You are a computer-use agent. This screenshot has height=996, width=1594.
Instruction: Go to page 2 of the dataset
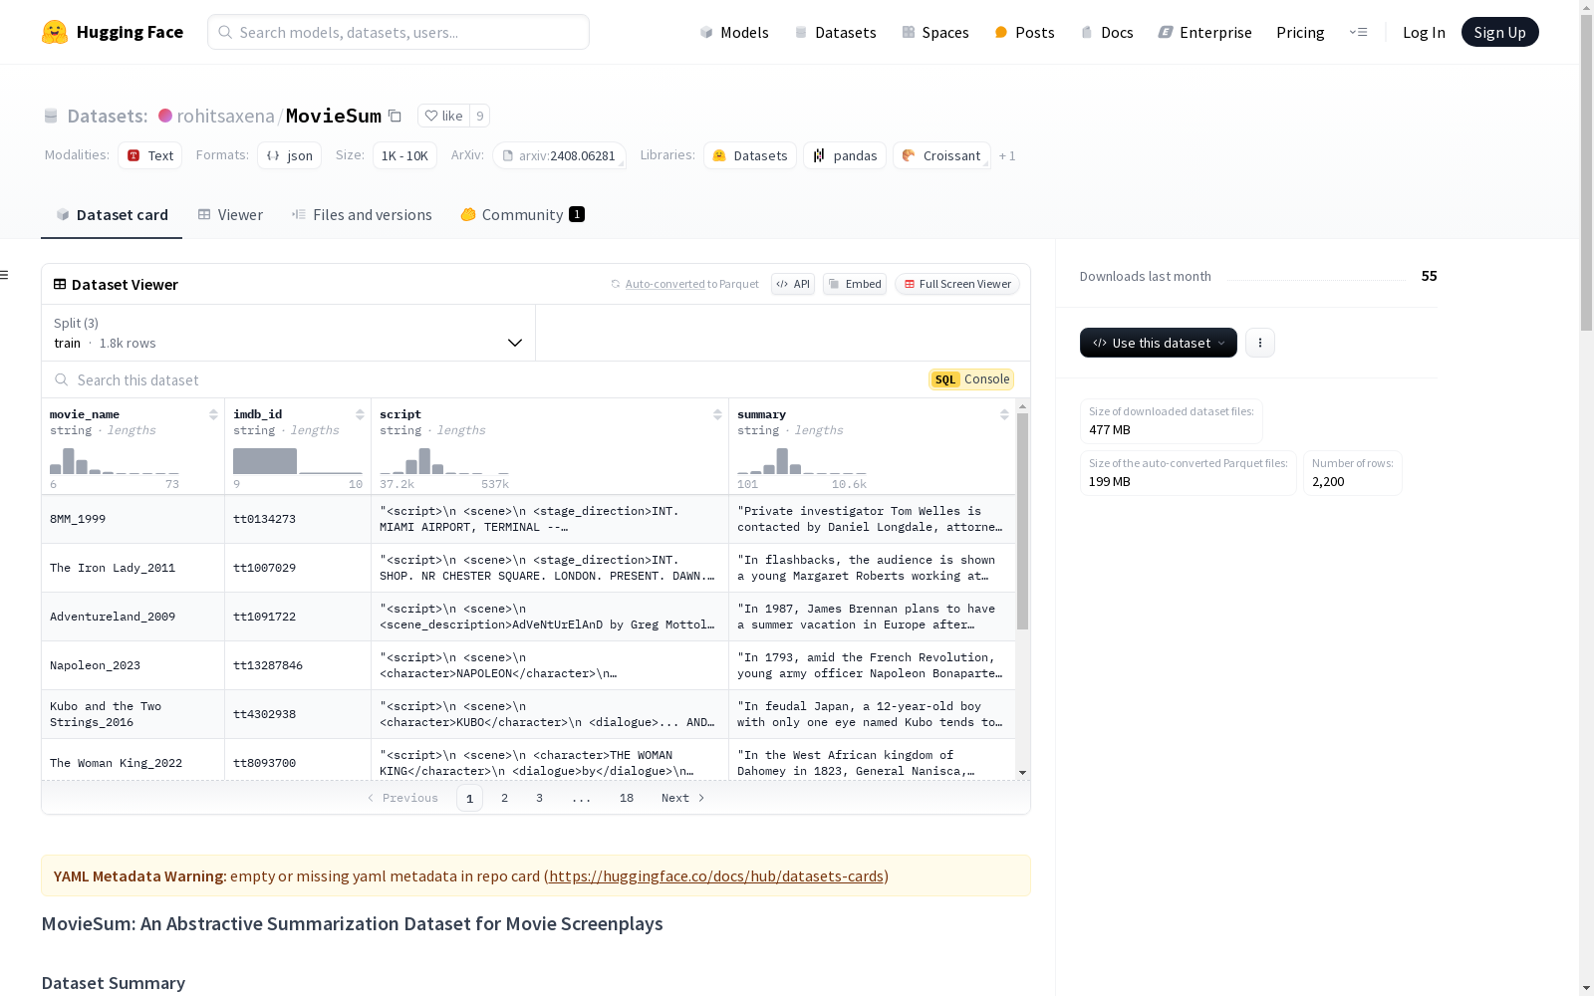[x=505, y=798]
